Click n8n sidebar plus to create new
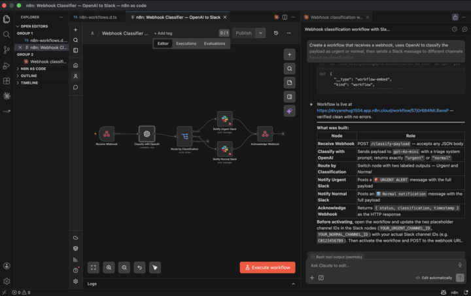471x296 pixels. click(75, 29)
